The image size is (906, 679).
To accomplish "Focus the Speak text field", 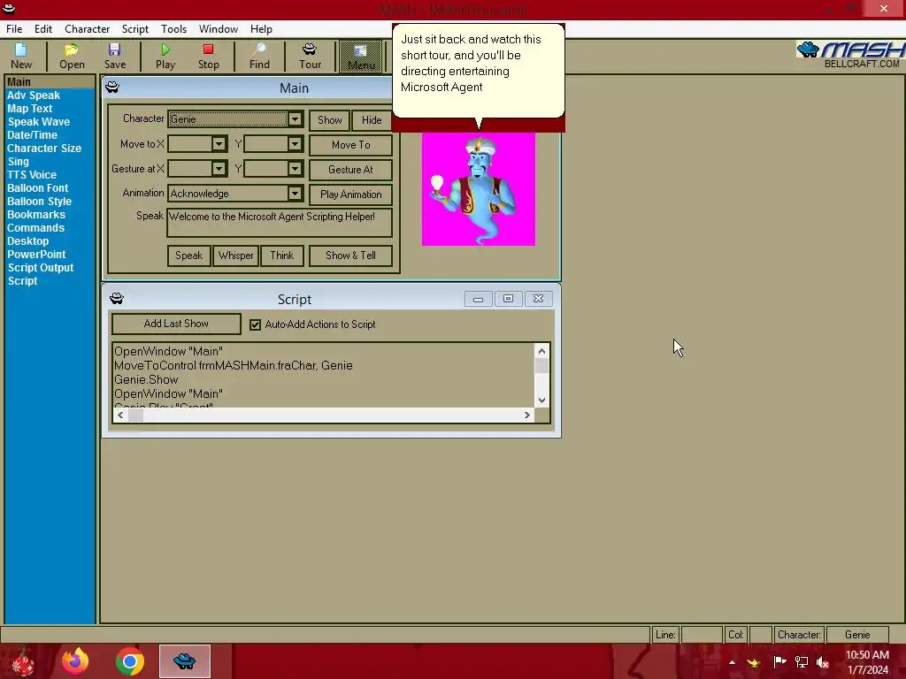I will pyautogui.click(x=280, y=223).
